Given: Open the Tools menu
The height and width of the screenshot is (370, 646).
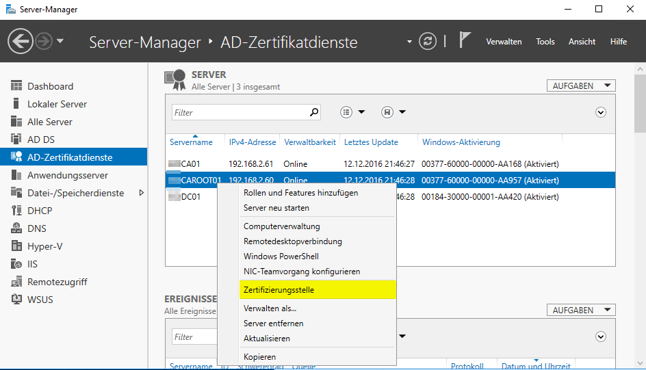Looking at the screenshot, I should click(x=545, y=42).
